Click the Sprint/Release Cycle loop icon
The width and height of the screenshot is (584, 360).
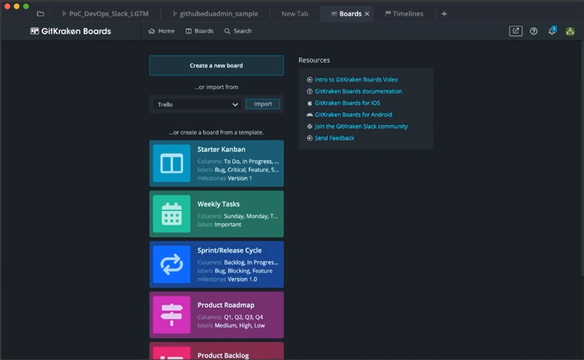[172, 264]
